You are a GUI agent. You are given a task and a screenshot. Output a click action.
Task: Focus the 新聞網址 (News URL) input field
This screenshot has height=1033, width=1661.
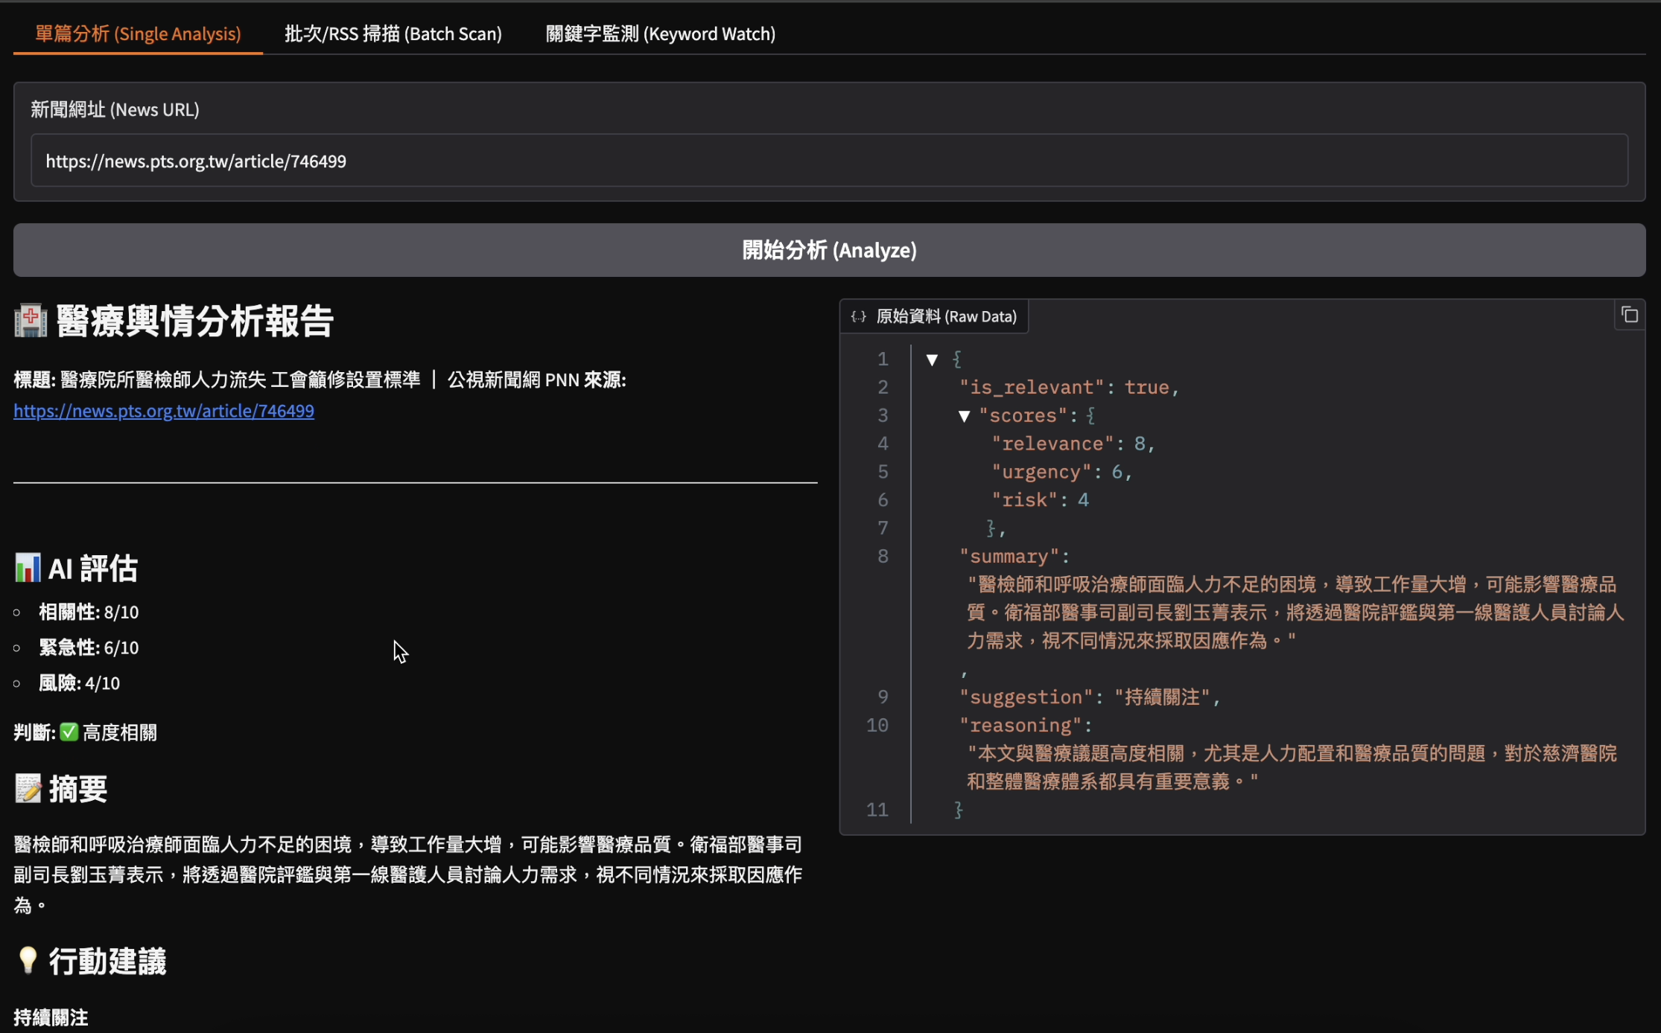[x=828, y=161]
